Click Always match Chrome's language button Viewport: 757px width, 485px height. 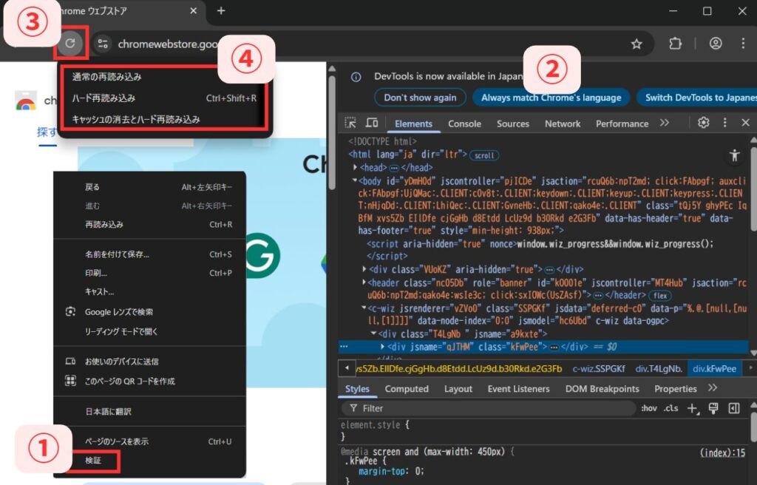point(551,98)
